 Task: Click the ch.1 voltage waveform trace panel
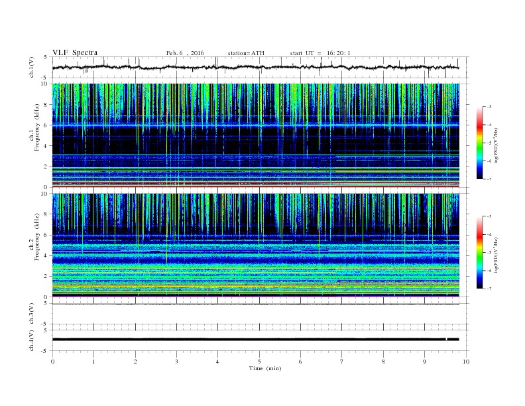[x=260, y=67]
